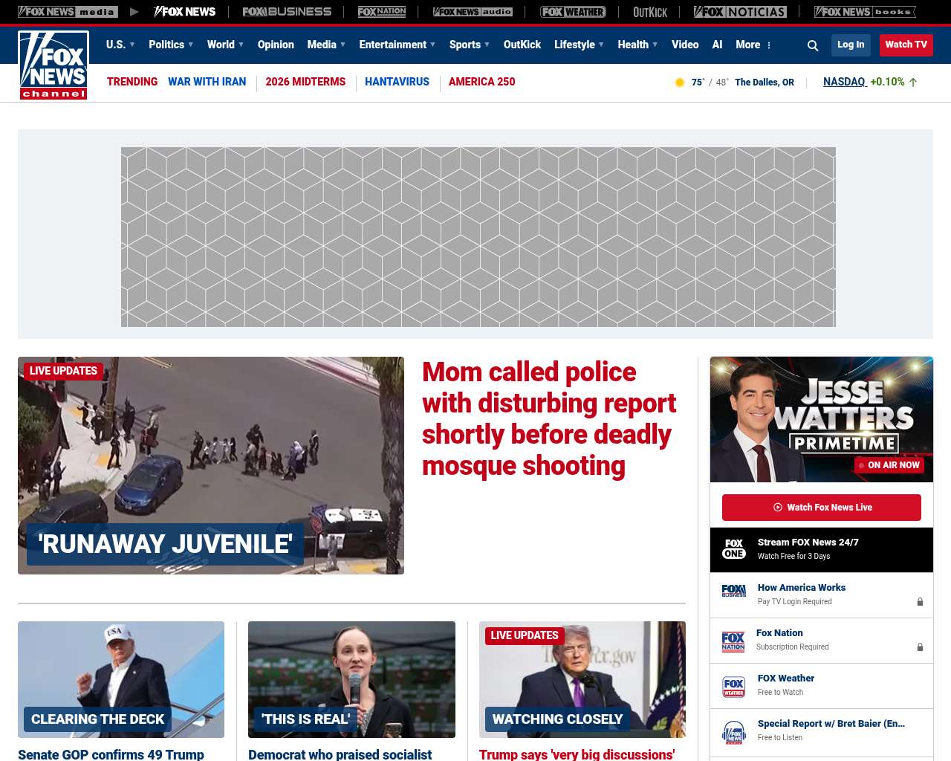Open the Fox Nation logo in top bar
951x761 pixels.
point(382,12)
